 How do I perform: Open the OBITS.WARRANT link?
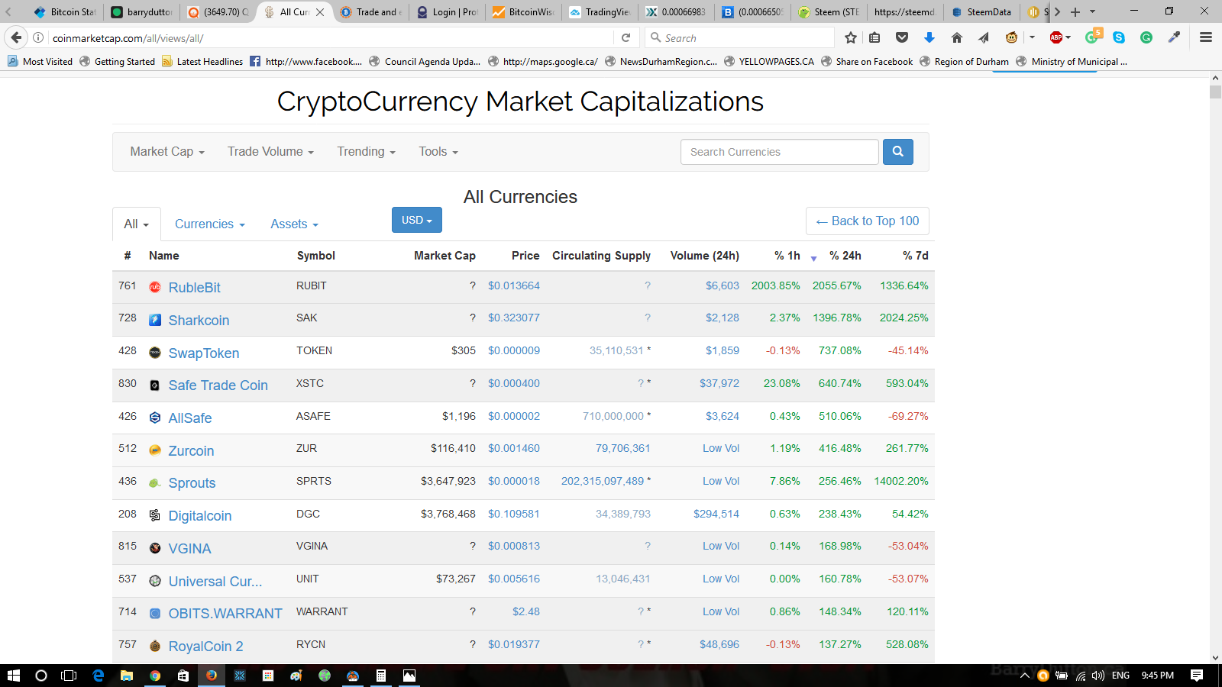(225, 614)
